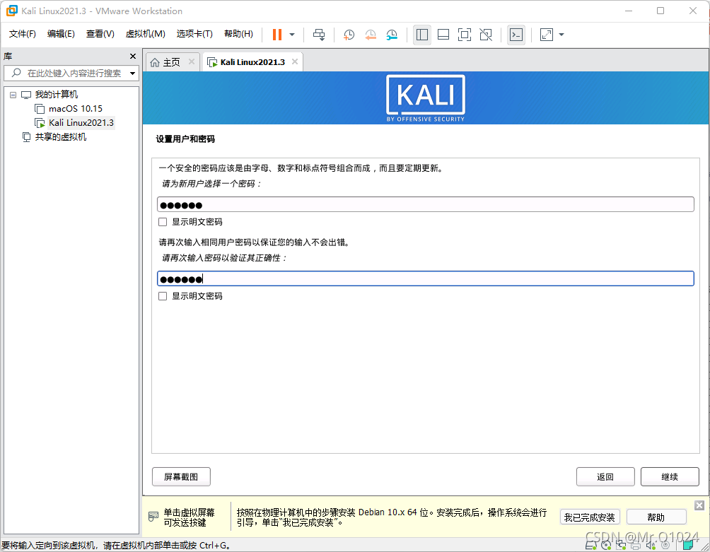Open the 选项卡(T) menu
710x552 pixels.
point(194,34)
